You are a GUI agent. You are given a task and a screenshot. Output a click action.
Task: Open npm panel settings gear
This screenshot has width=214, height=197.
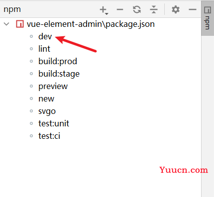[x=176, y=9]
